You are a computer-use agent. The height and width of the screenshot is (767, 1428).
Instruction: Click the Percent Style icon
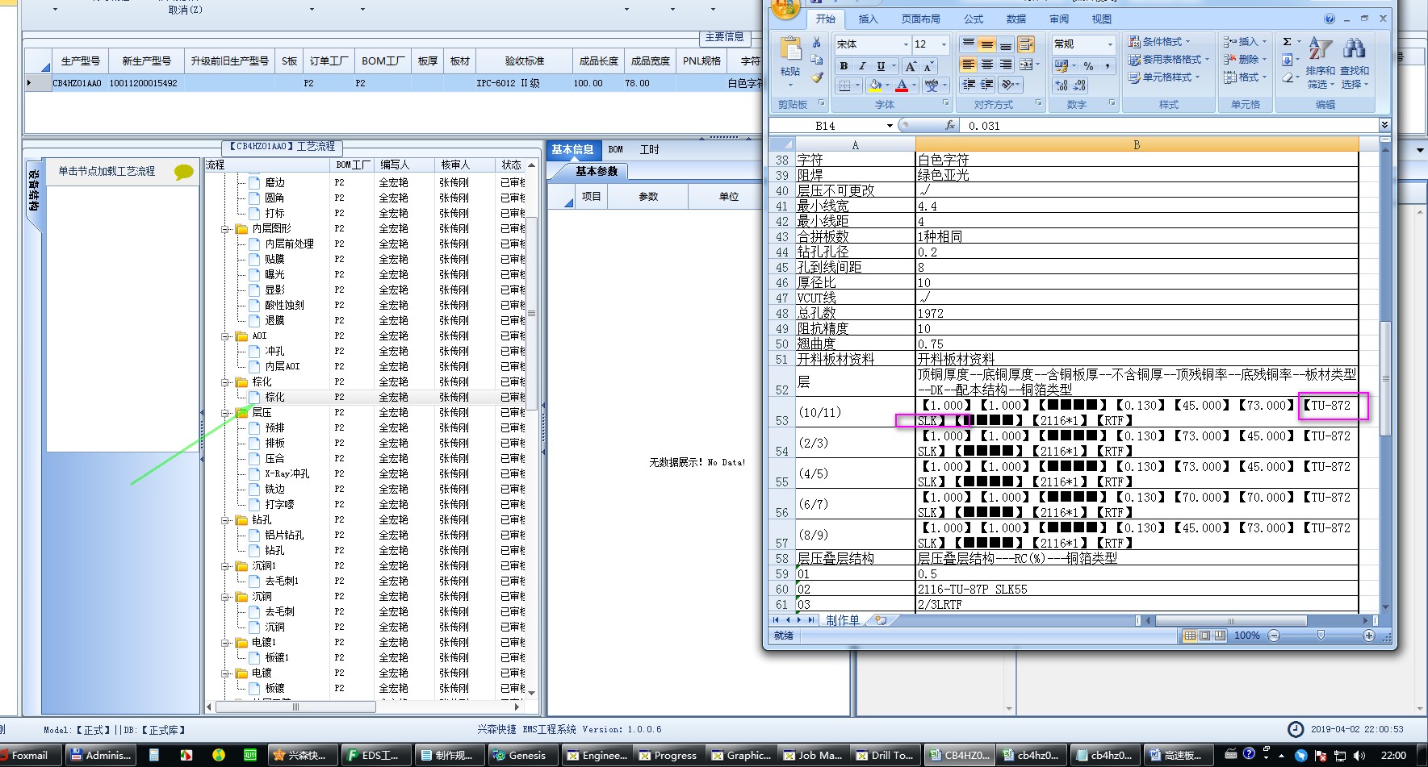point(1088,65)
